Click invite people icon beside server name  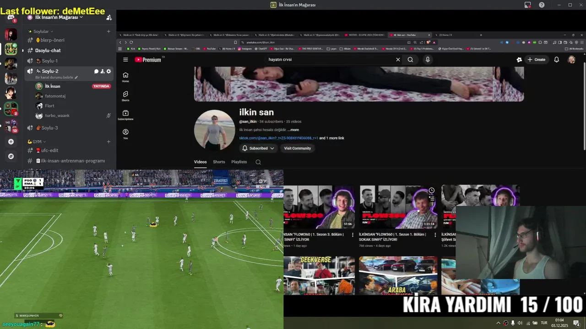[109, 17]
